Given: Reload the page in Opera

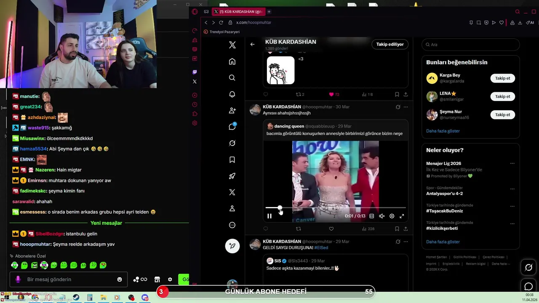Looking at the screenshot, I should point(221,22).
